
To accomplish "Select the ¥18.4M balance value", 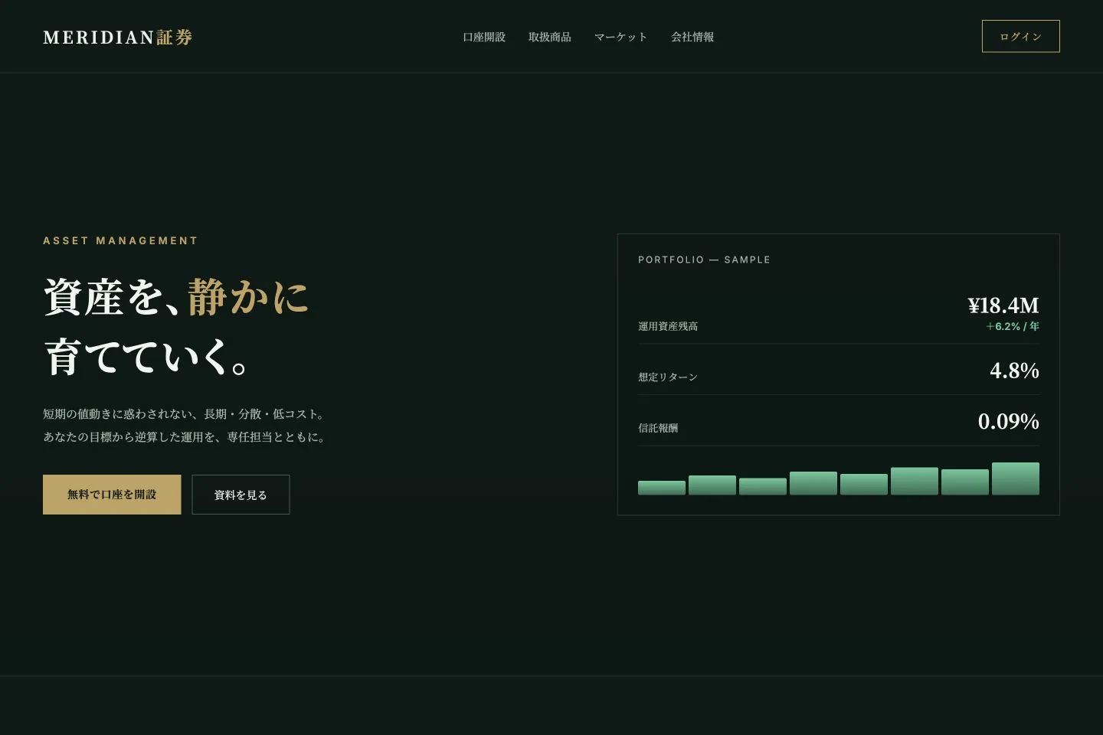I will (1003, 305).
